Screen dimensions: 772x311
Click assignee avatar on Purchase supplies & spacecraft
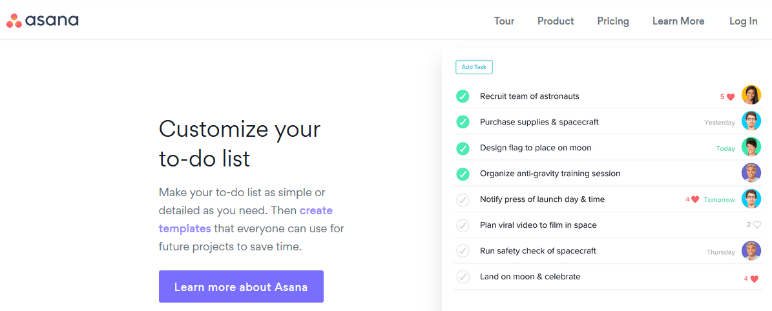[751, 121]
